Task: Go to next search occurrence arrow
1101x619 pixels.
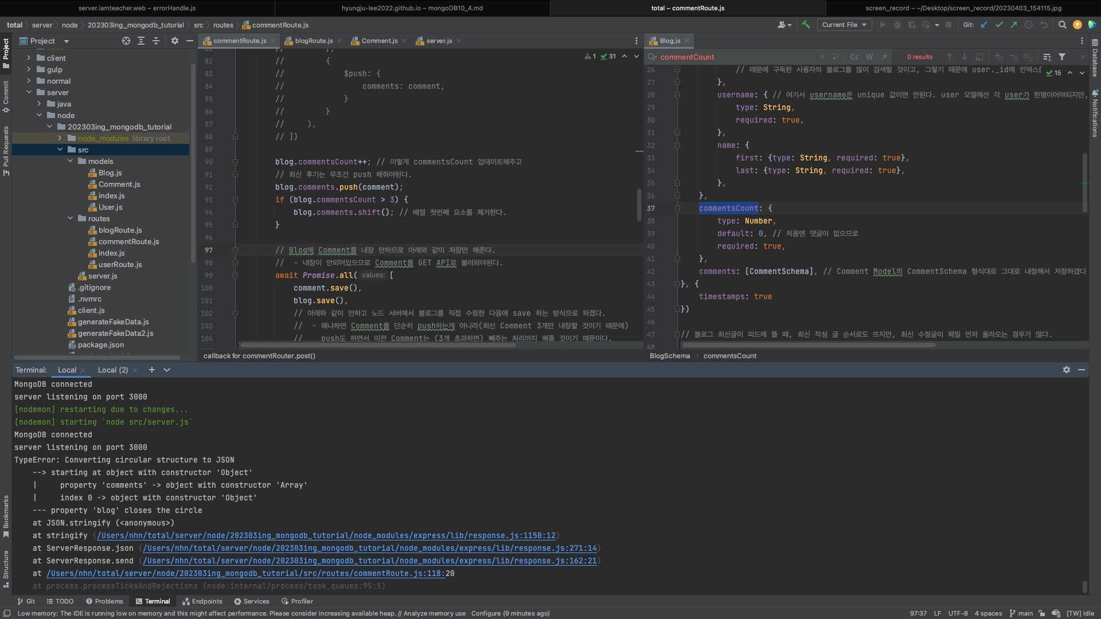Action: point(965,57)
